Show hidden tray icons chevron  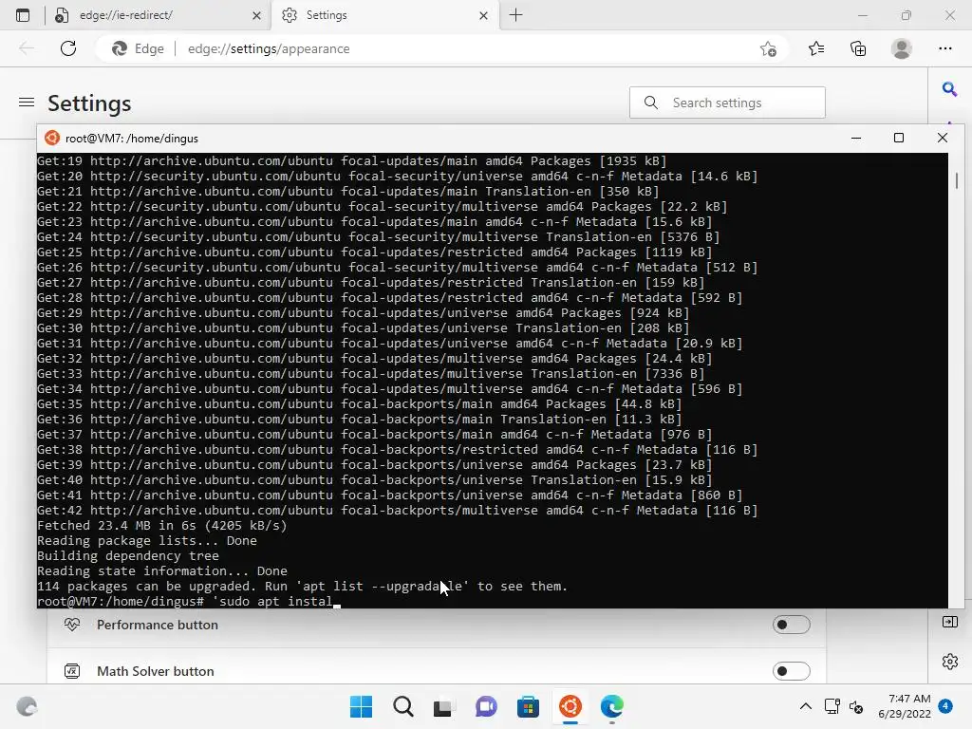click(805, 706)
